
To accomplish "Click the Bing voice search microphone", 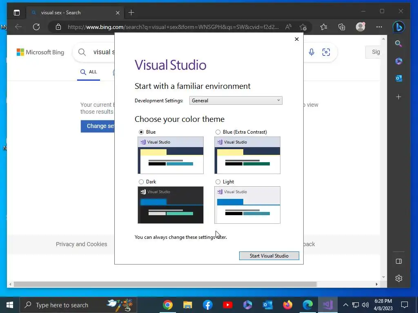I will (311, 52).
